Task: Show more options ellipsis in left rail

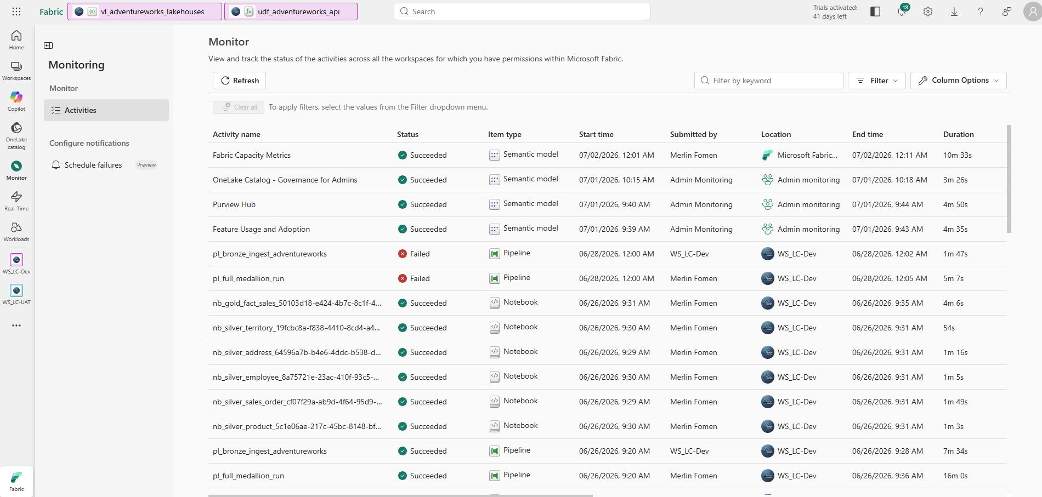Action: pos(16,325)
